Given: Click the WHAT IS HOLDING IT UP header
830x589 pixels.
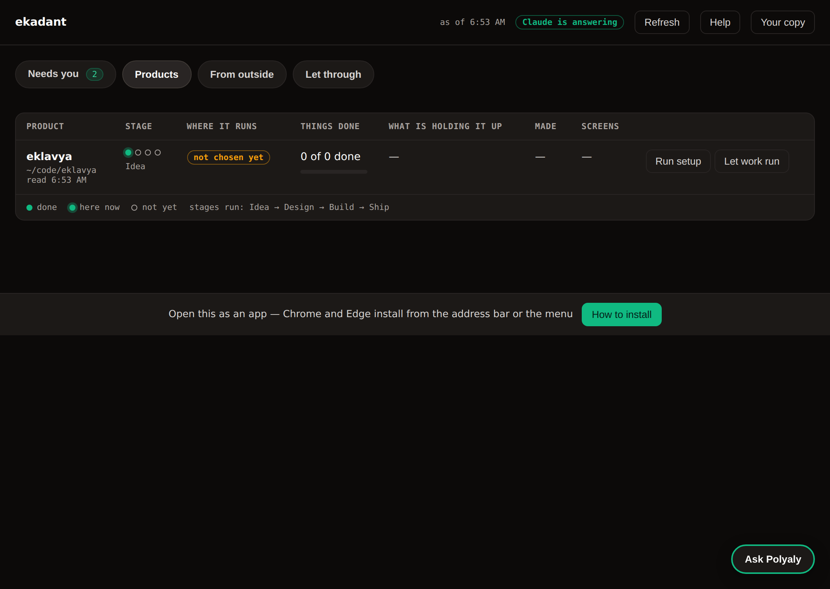Looking at the screenshot, I should coord(445,126).
